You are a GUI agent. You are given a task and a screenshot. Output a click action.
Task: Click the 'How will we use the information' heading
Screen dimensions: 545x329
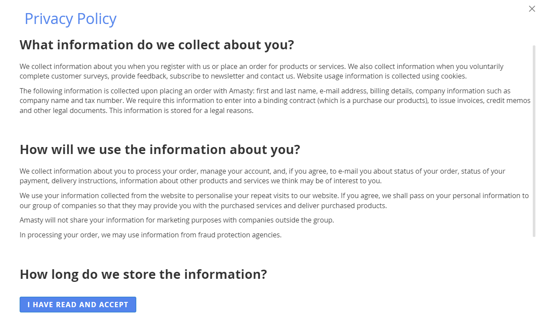(160, 149)
